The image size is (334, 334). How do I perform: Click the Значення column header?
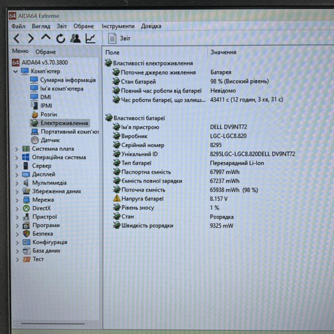tap(223, 52)
